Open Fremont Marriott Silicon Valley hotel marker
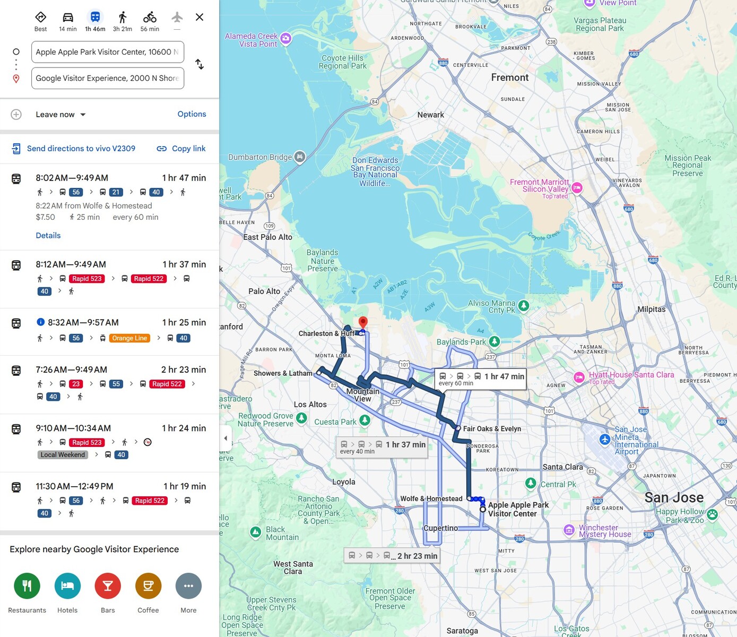This screenshot has width=737, height=637. point(577,188)
